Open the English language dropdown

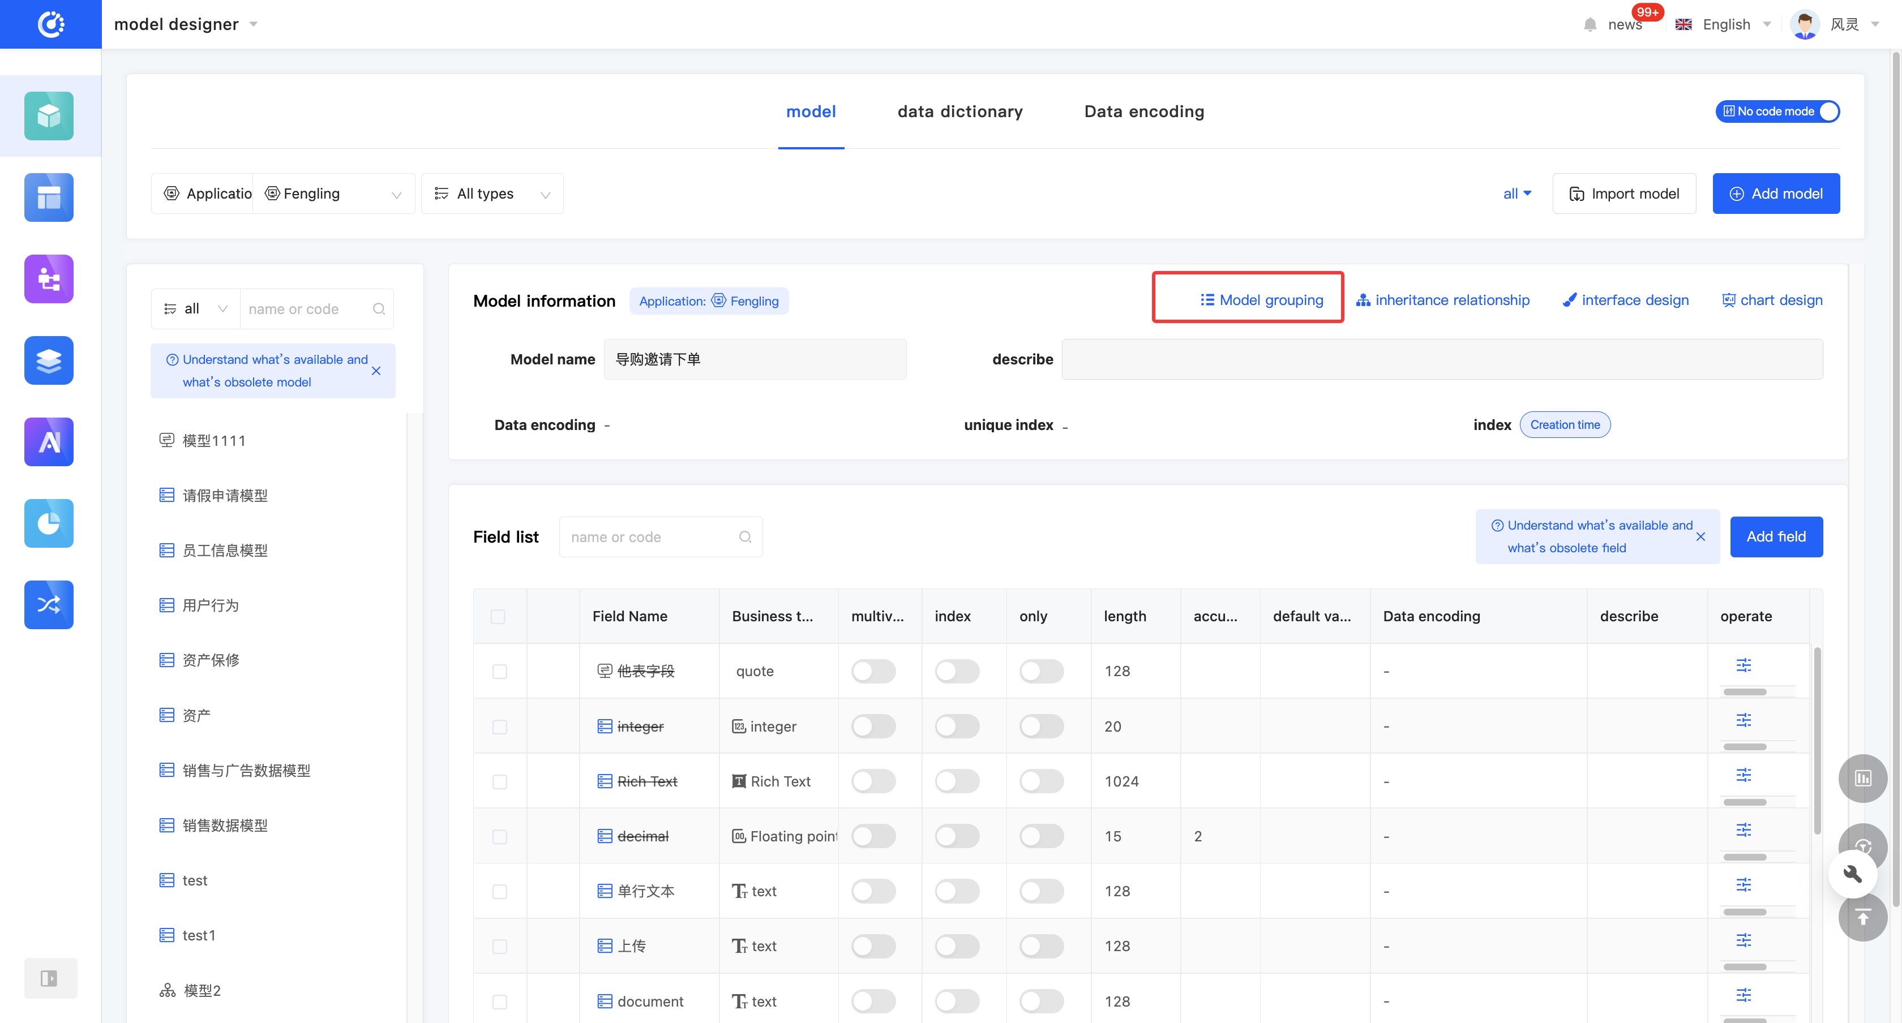coord(1725,24)
